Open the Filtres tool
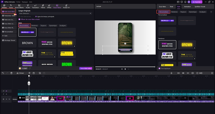Viewport: 215px width, 114px height. pyautogui.click(x=43, y=6)
